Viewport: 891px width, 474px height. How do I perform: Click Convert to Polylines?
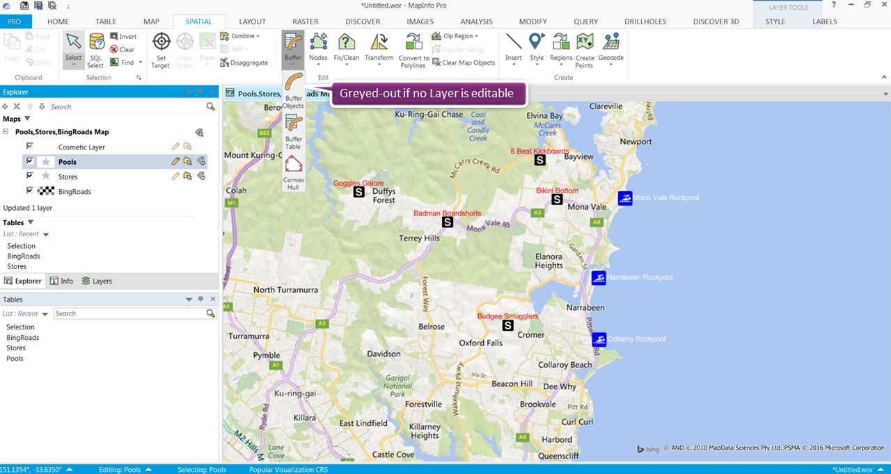click(x=413, y=51)
